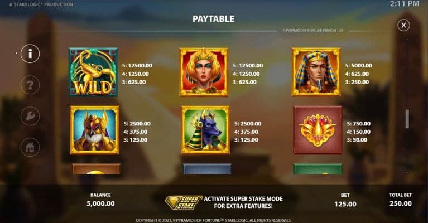Open the question mark help icon
428x223 pixels.
click(30, 85)
